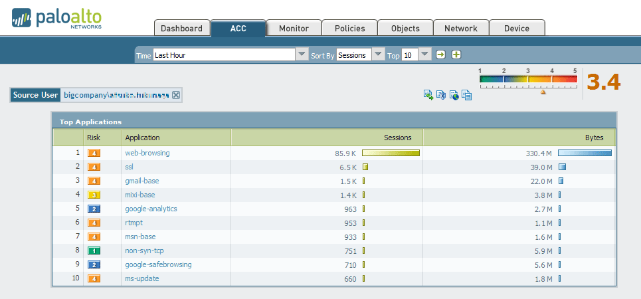The width and height of the screenshot is (641, 299).
Task: Open the Time range dropdown
Action: pyautogui.click(x=302, y=55)
